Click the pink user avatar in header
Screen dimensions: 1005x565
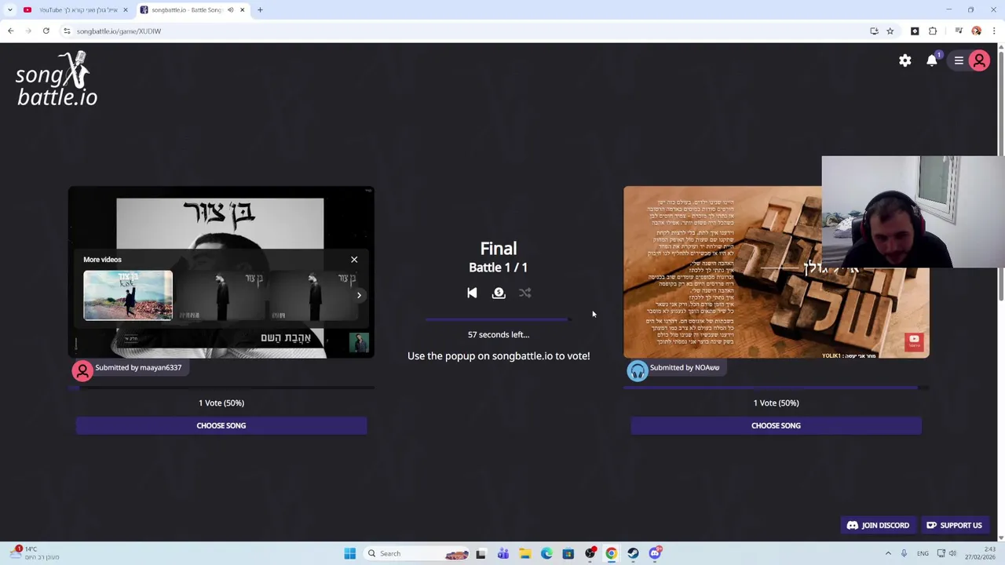[x=979, y=60]
